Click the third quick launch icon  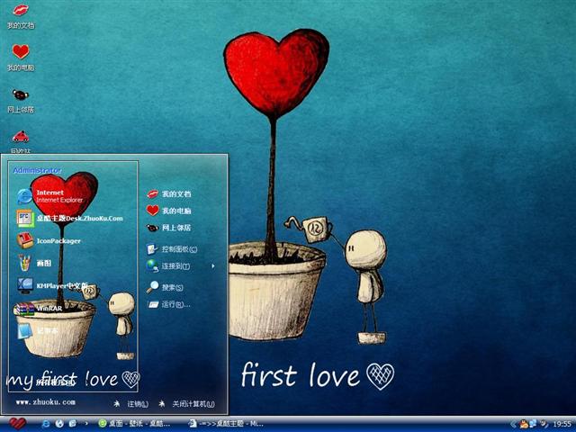click(73, 424)
